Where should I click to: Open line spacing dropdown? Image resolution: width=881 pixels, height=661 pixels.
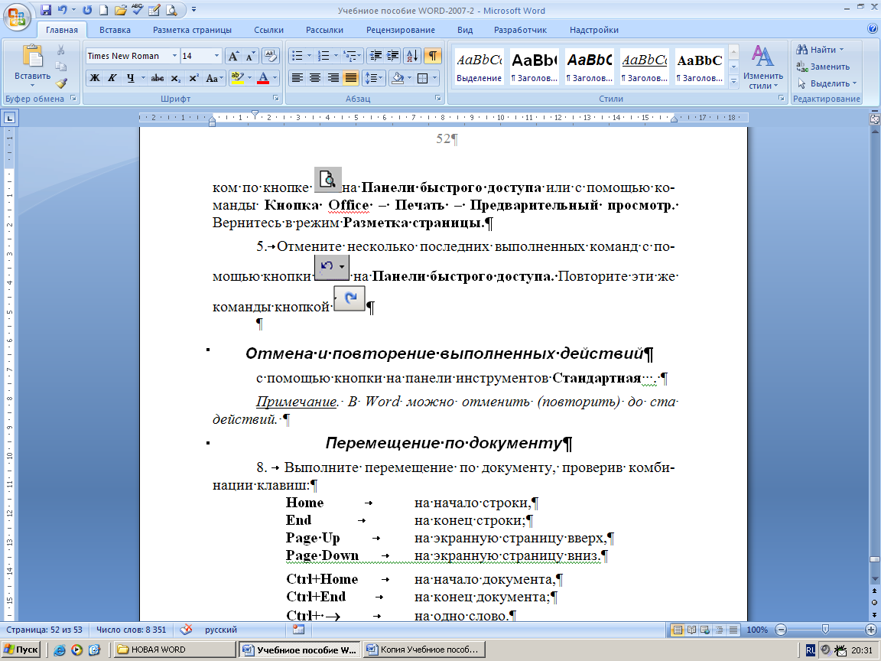(374, 78)
